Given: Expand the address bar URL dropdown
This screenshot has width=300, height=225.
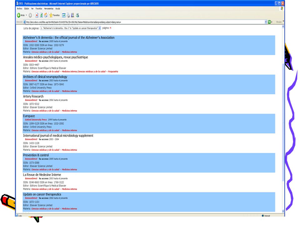Looking at the screenshot, I should (x=266, y=22).
